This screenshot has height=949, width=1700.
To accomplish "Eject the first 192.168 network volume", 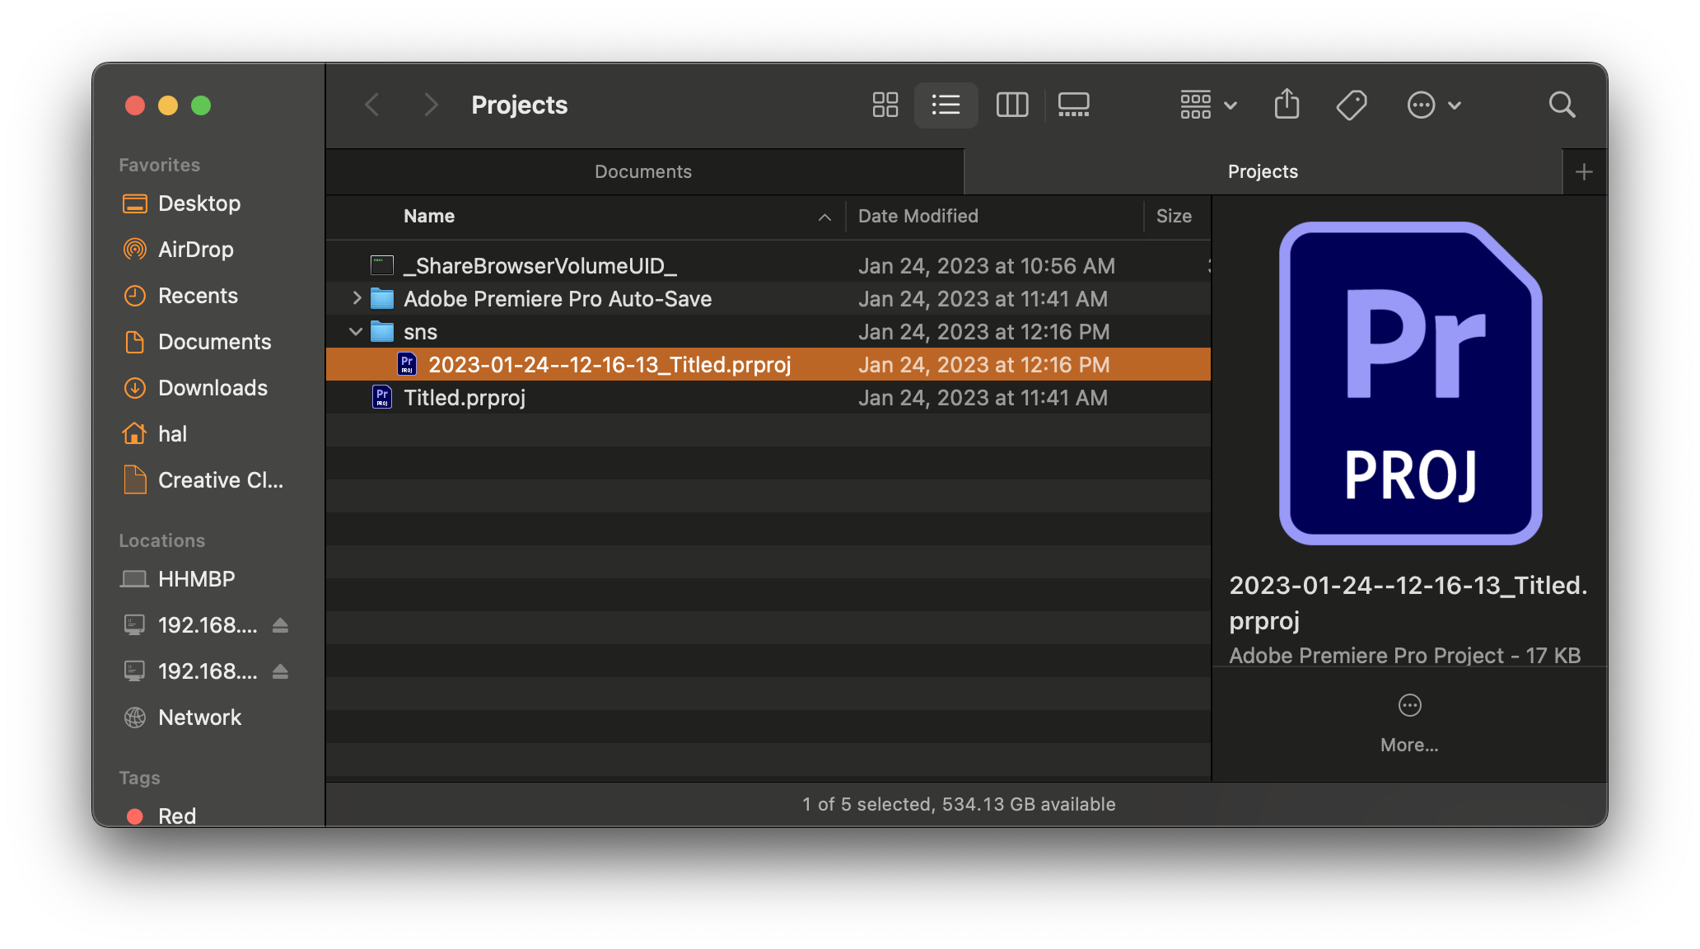I will (280, 625).
